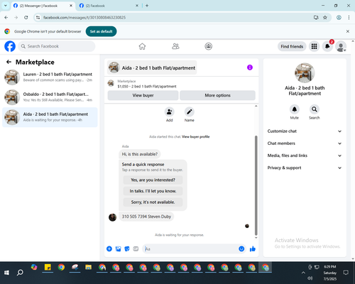Open Aida's chat header title

tap(152, 67)
